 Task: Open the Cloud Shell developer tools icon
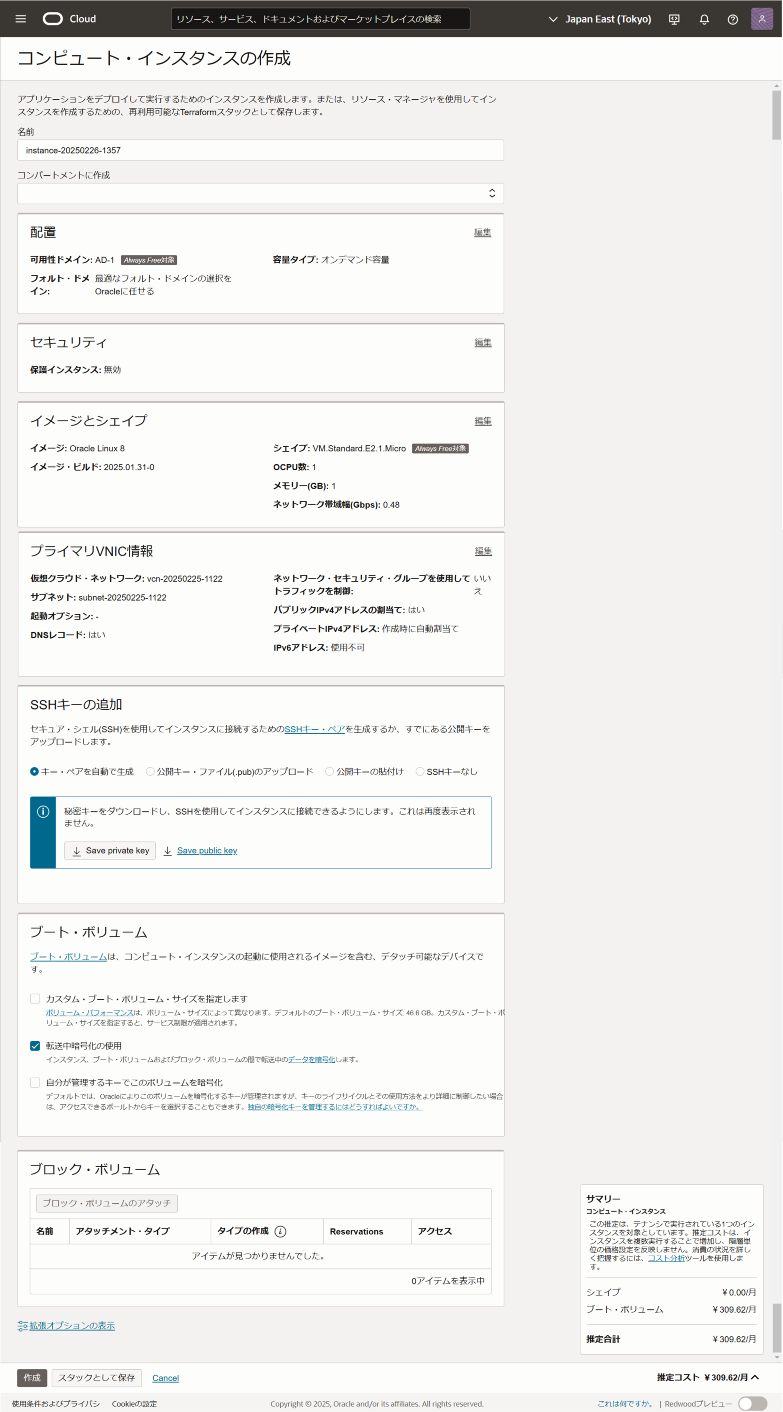pos(674,19)
